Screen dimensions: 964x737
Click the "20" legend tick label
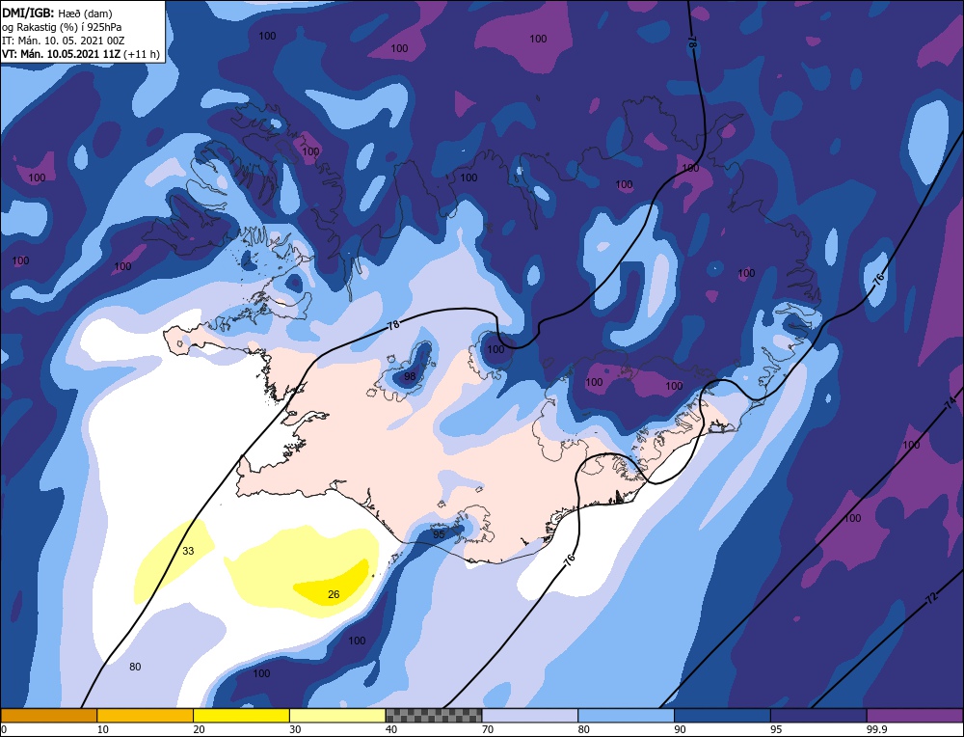(200, 729)
